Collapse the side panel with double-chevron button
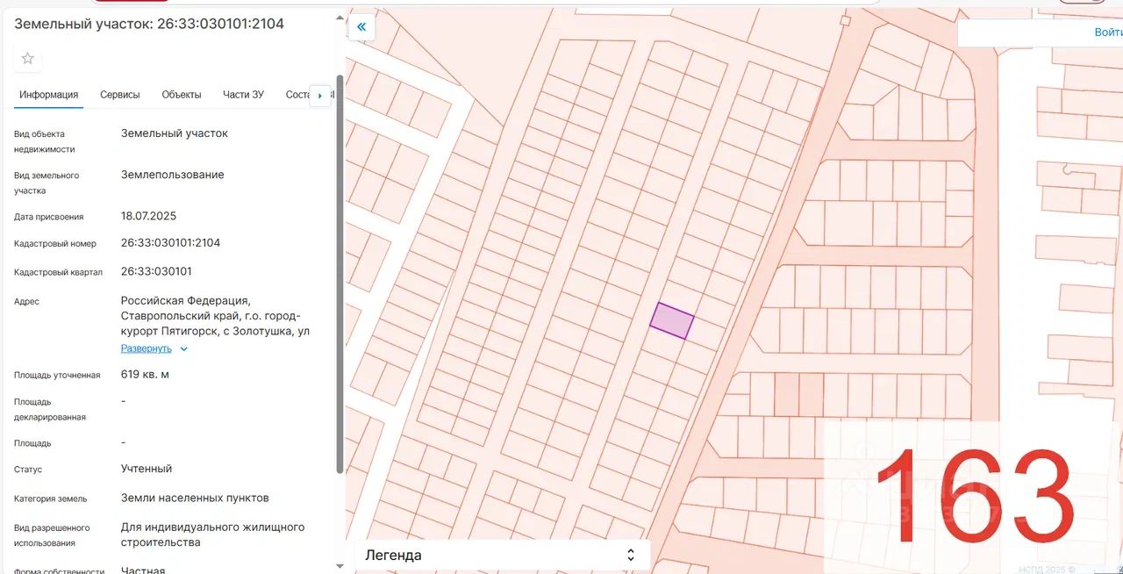Image resolution: width=1123 pixels, height=574 pixels. (x=361, y=27)
